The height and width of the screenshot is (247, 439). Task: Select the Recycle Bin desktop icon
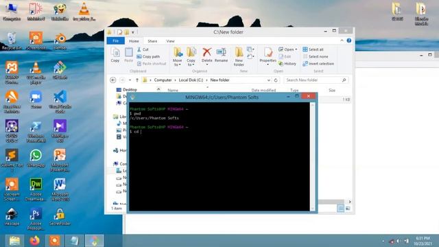(12, 41)
